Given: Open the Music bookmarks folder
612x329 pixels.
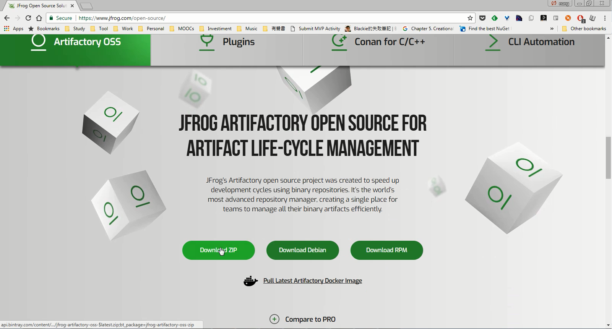Looking at the screenshot, I should 247,29.
